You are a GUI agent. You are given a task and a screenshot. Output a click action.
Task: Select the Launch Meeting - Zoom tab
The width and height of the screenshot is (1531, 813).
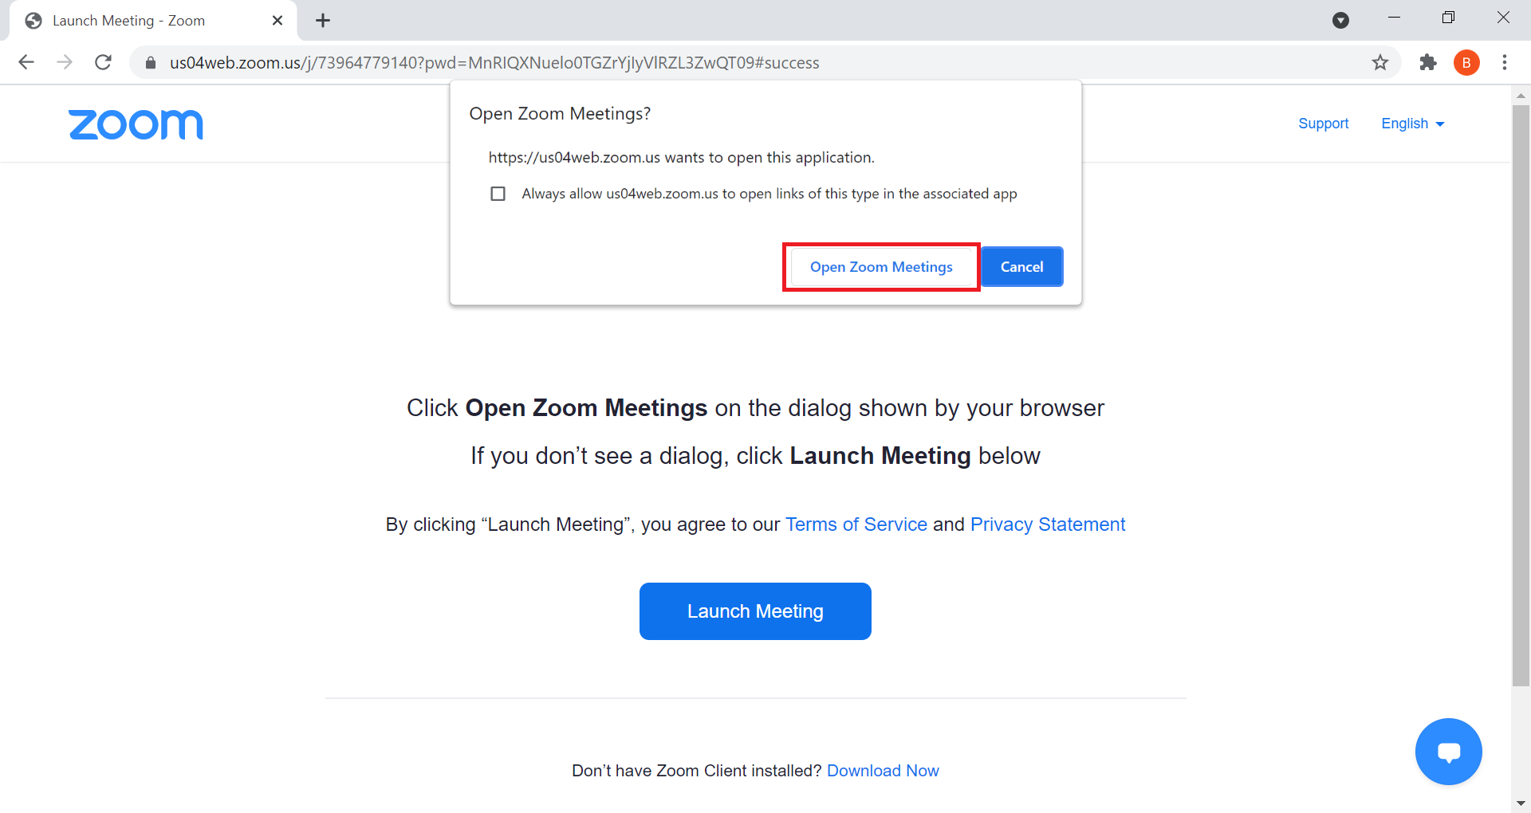[128, 21]
